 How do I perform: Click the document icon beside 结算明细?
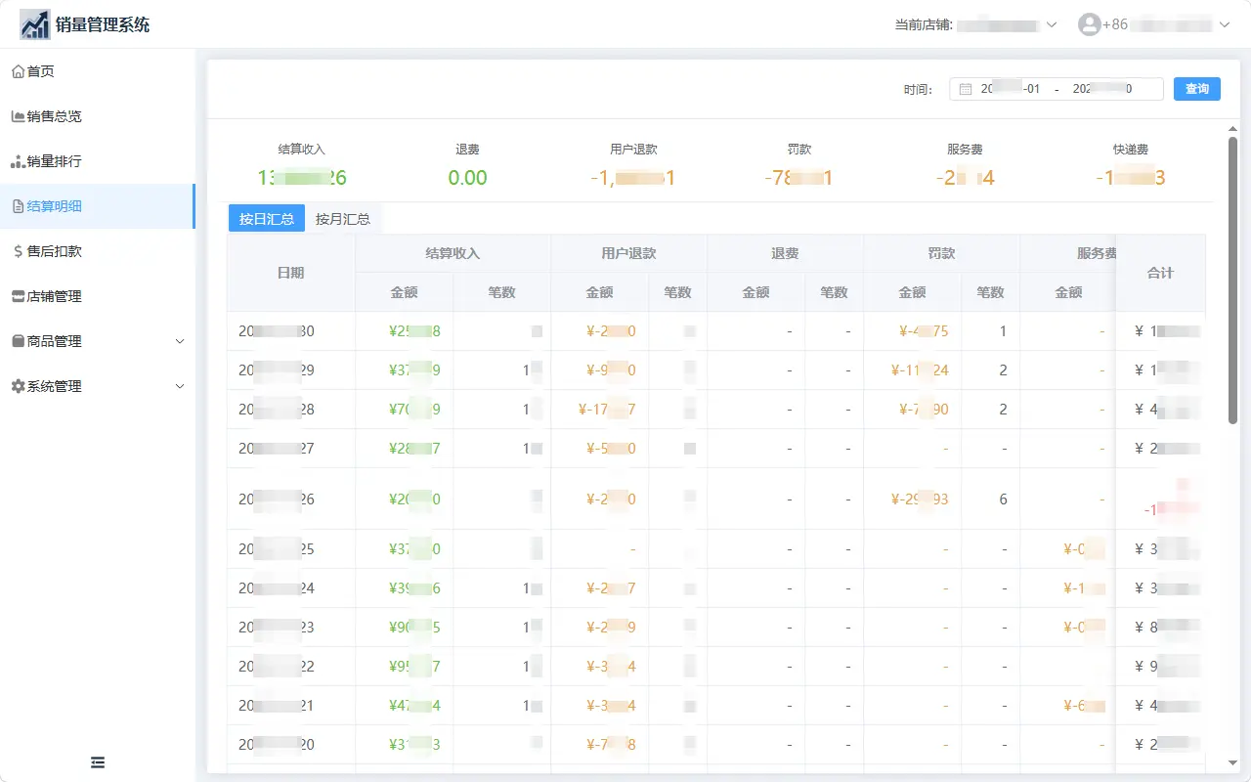click(x=18, y=206)
